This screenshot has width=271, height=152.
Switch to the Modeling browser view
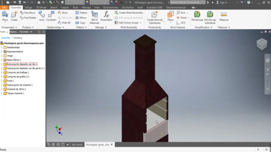(18, 38)
